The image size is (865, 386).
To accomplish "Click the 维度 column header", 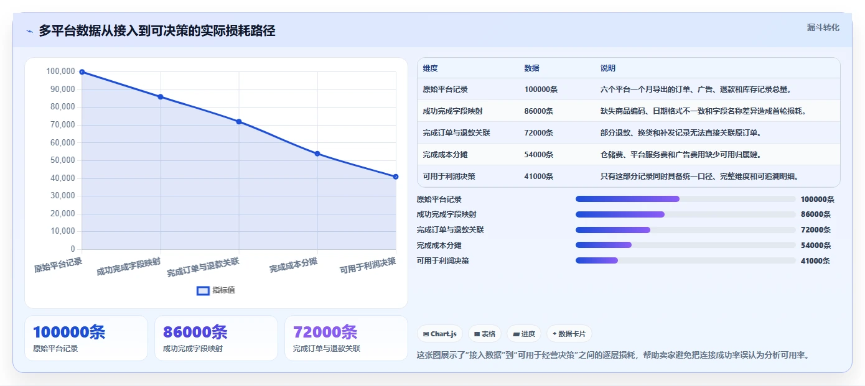I will [430, 68].
